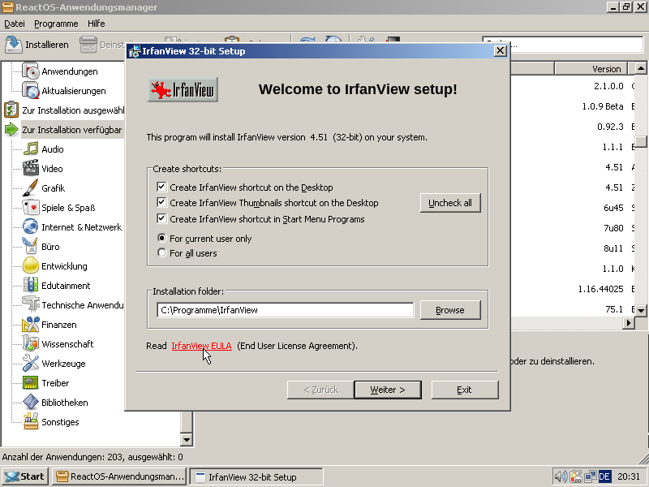Click the Start button
The width and height of the screenshot is (649, 487).
click(x=25, y=476)
